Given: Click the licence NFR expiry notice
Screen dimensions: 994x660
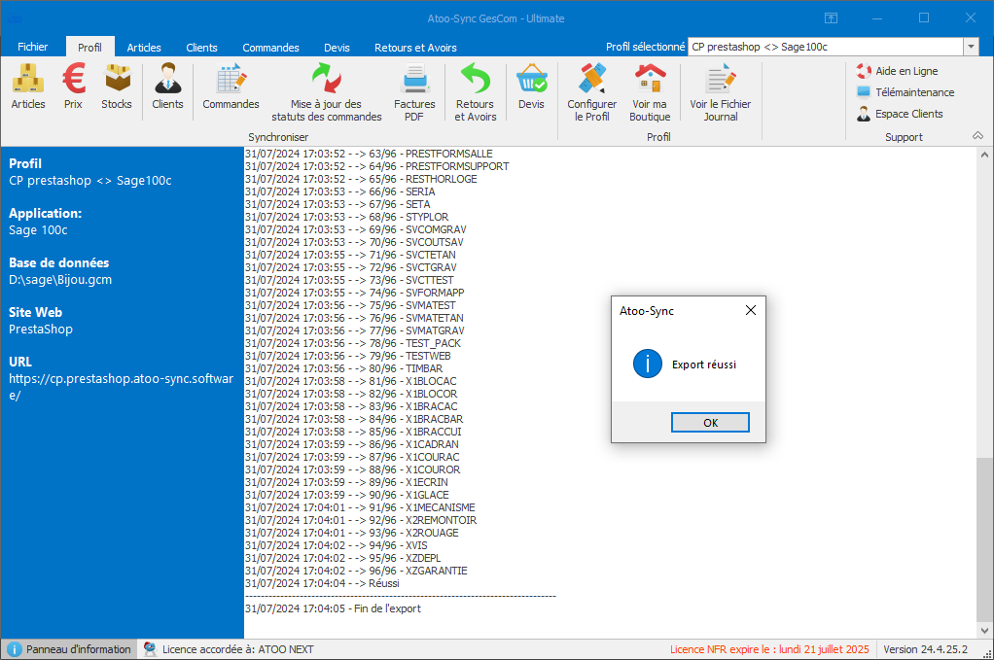Looking at the screenshot, I should click(x=769, y=649).
